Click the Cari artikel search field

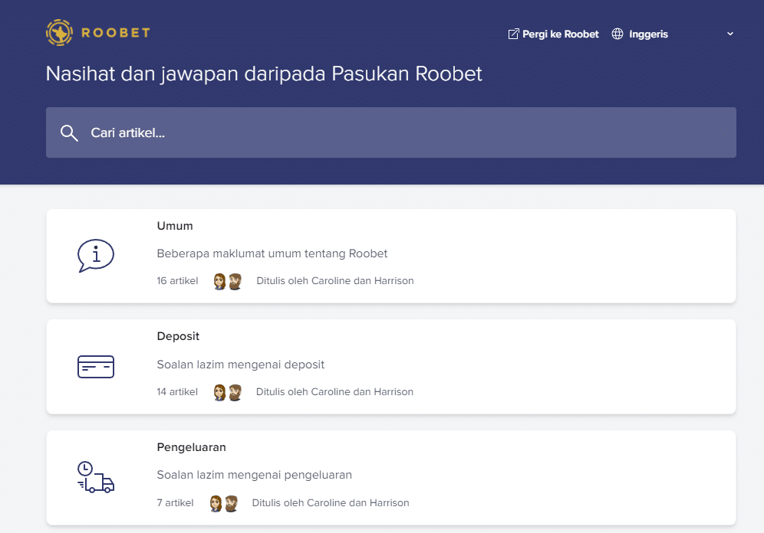(x=390, y=132)
